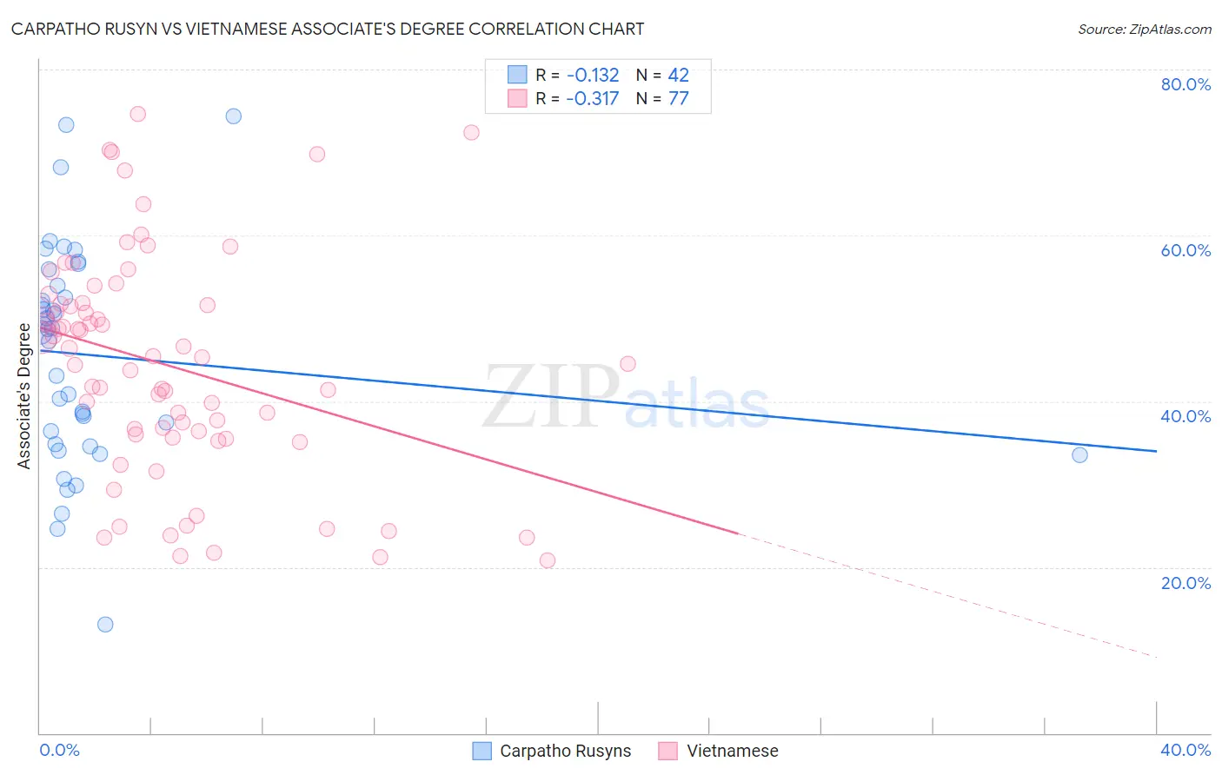The image size is (1222, 775).
Task: Click the 20.0% y-axis label
Action: 1185,583
